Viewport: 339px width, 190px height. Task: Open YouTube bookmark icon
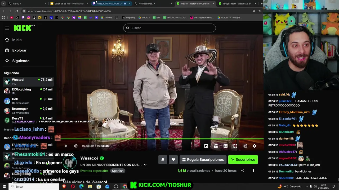pyautogui.click(x=12, y=18)
